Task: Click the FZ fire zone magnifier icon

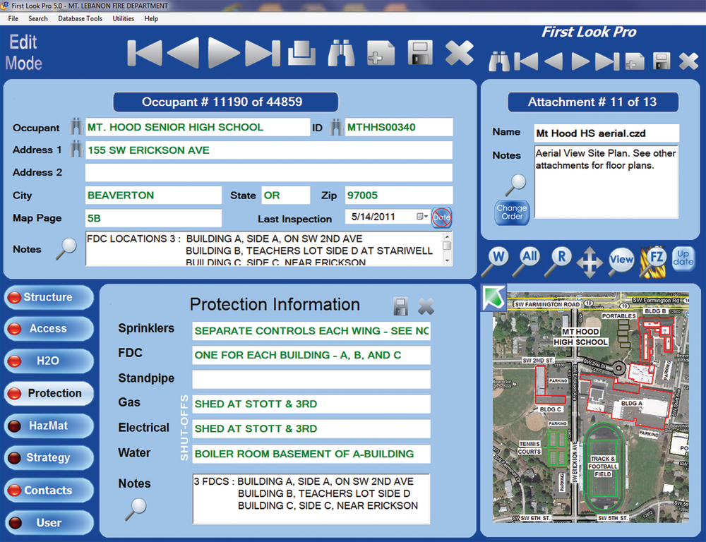Action: 652,260
